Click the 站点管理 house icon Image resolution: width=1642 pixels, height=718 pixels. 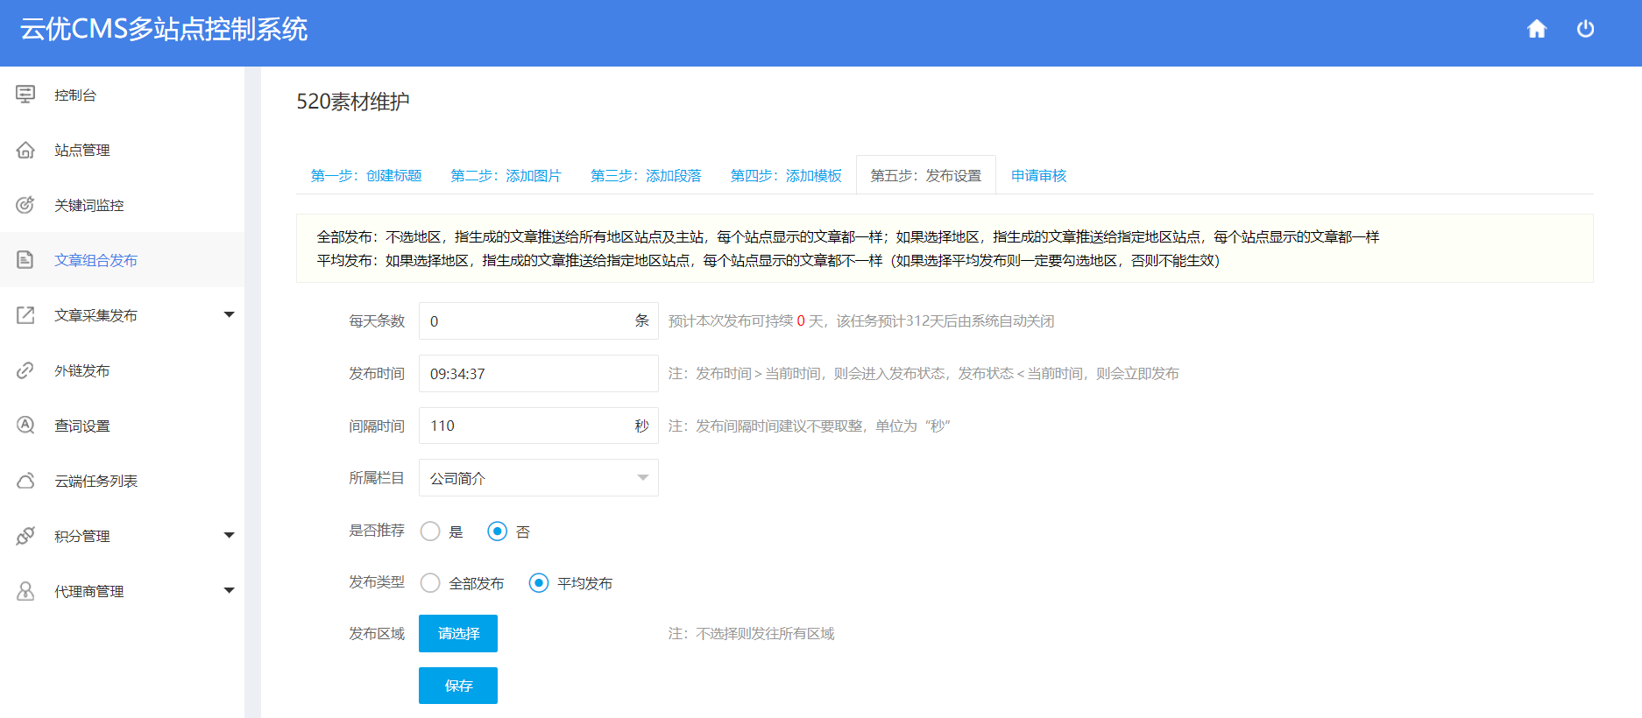point(25,150)
